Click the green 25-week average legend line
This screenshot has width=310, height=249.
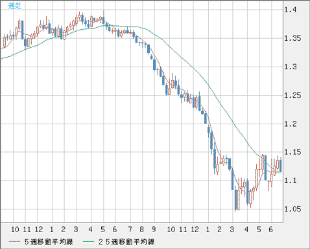[x=89, y=242]
